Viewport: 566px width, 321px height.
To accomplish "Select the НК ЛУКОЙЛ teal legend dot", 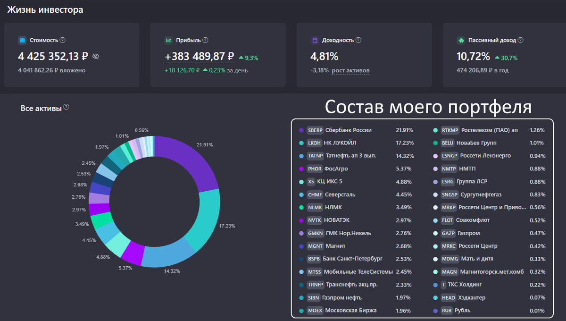I will [301, 143].
